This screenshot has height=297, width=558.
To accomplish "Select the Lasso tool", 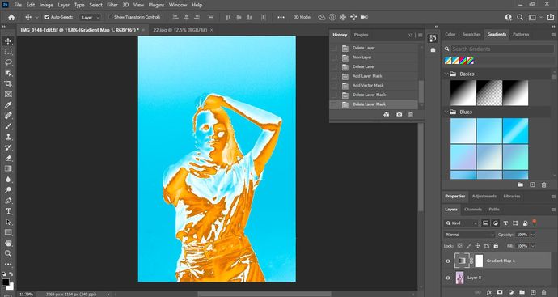I will 8,62.
